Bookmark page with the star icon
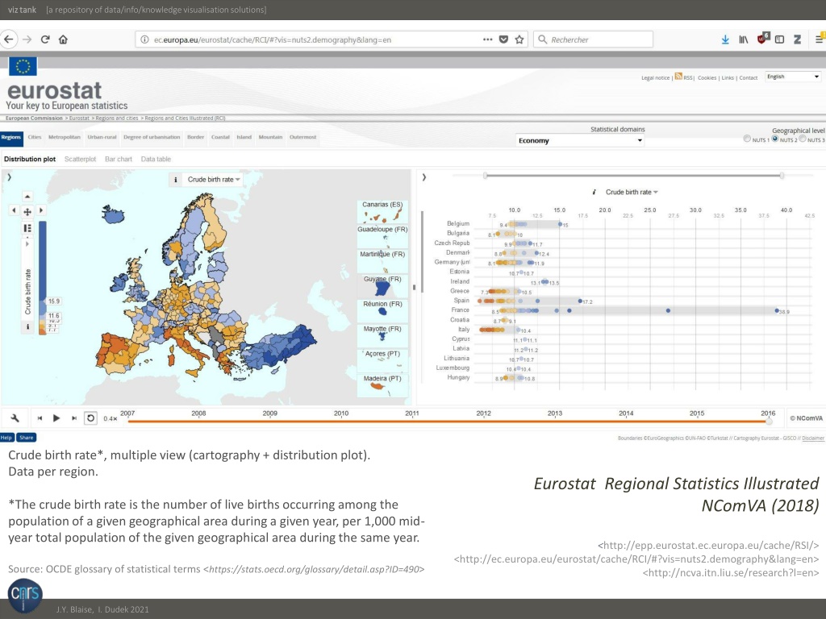The image size is (826, 619). [x=519, y=39]
